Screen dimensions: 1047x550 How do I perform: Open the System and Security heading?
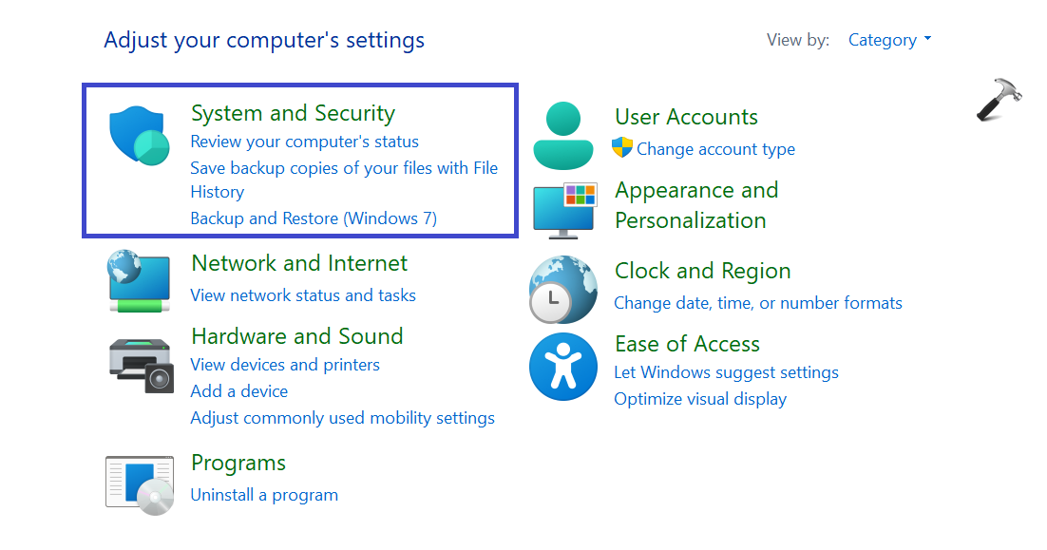pyautogui.click(x=293, y=114)
